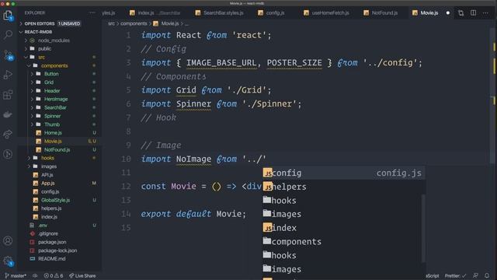
Task: Start Live Share from status bar
Action: pyautogui.click(x=82, y=275)
